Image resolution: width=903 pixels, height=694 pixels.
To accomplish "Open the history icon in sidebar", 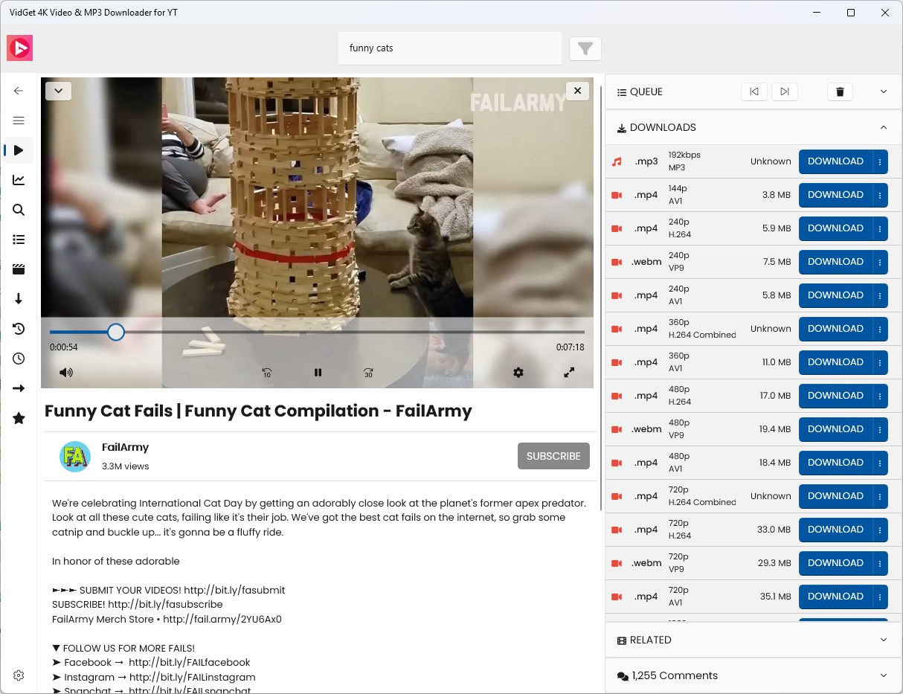I will 19,329.
